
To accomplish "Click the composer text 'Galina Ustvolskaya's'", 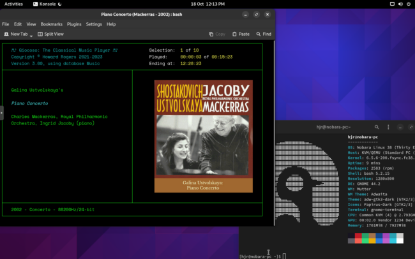I will (37, 90).
